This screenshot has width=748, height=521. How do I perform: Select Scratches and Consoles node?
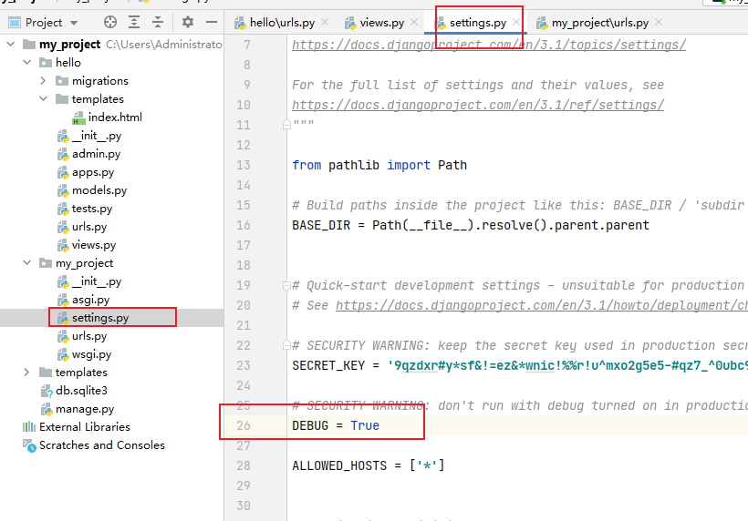(x=101, y=444)
